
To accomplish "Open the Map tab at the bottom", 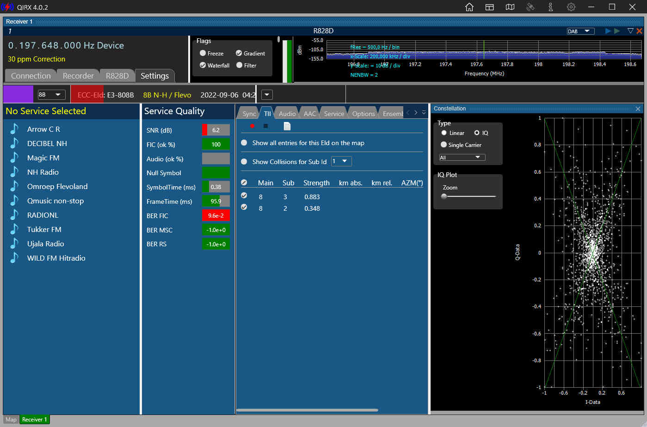I will coord(11,420).
